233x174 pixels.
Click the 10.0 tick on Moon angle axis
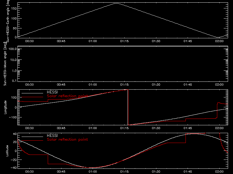tap(13, 60)
